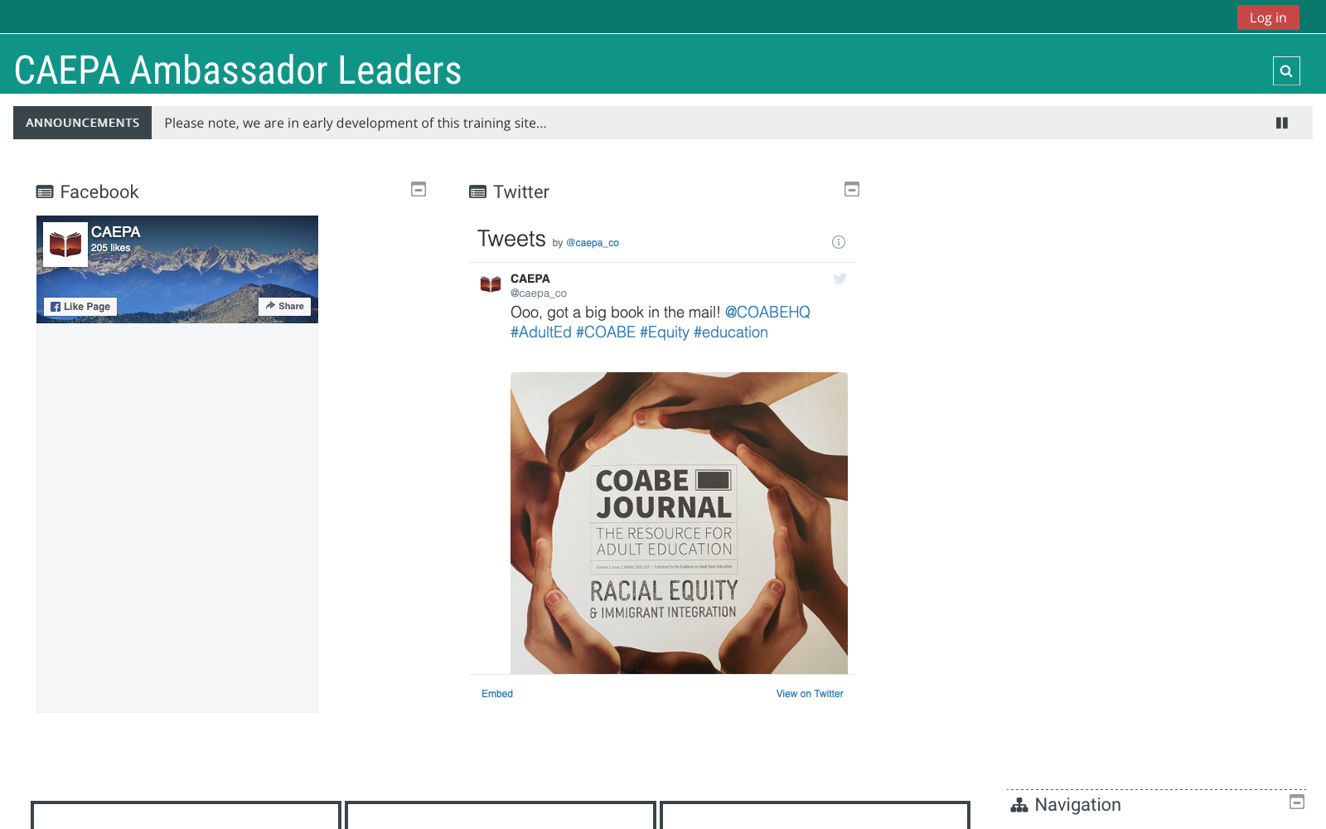The image size is (1326, 829).
Task: Collapse the Navigation block
Action: click(1297, 802)
